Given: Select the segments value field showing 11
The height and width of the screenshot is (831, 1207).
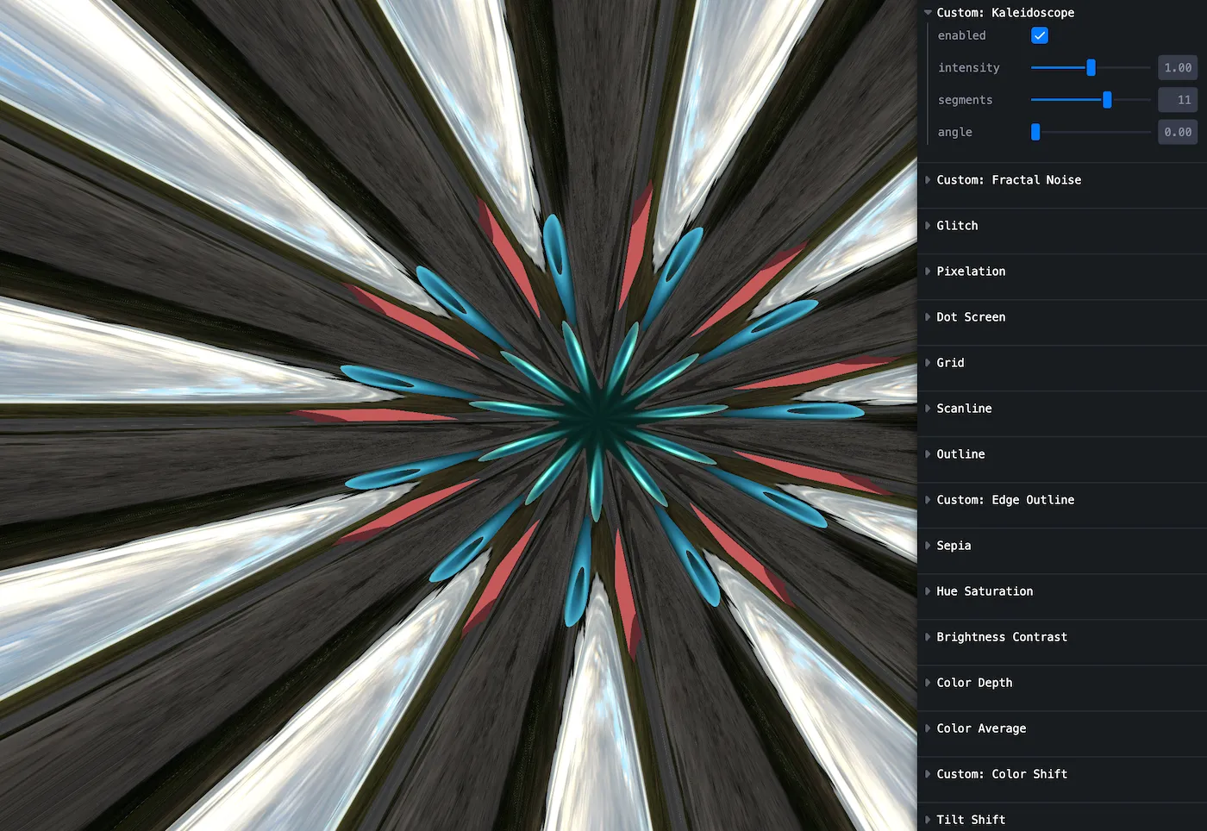Looking at the screenshot, I should [x=1178, y=99].
